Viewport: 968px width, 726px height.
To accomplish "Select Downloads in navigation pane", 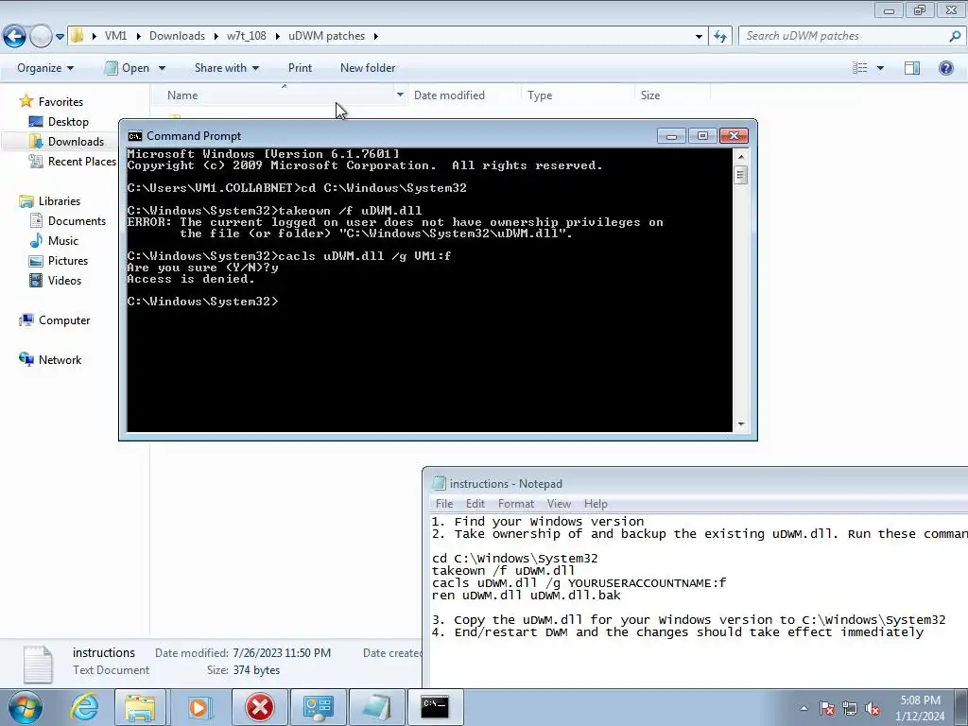I will pos(76,142).
